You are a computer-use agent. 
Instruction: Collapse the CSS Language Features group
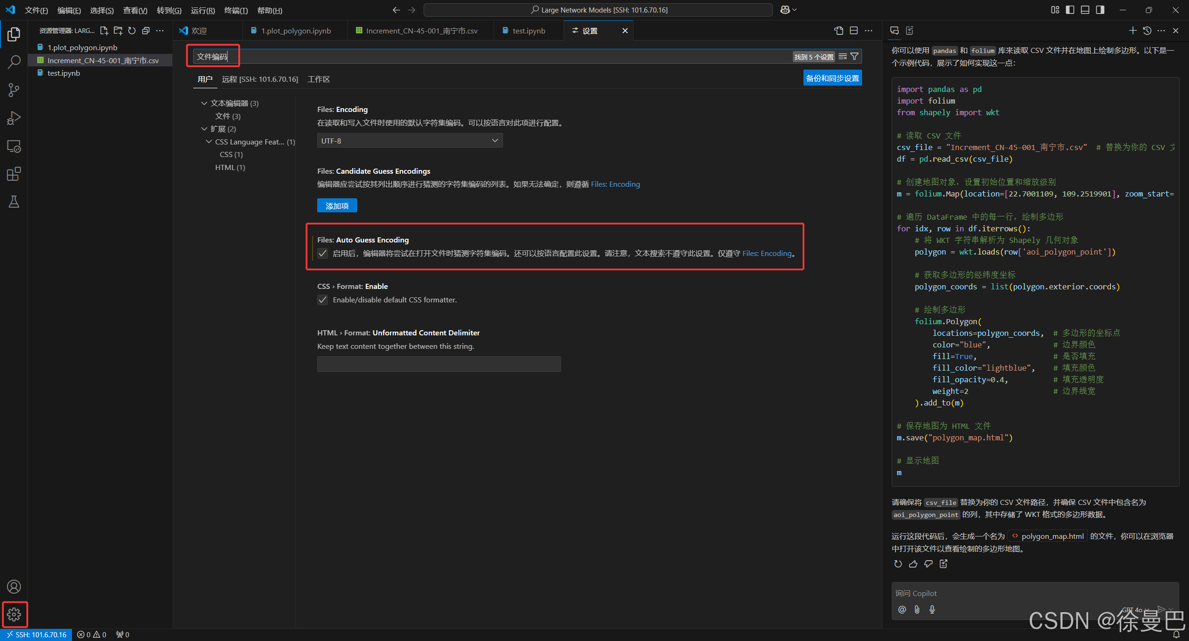click(x=209, y=142)
